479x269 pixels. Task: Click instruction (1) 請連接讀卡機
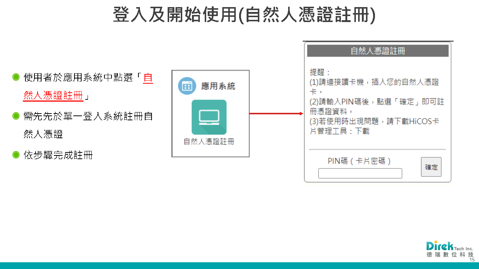(374, 87)
